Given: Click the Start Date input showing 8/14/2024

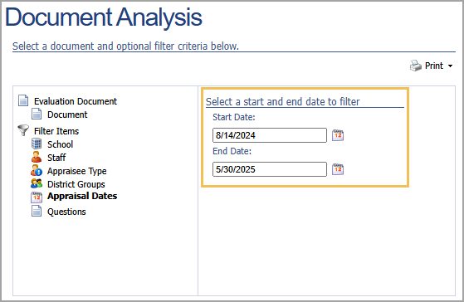Looking at the screenshot, I should (x=270, y=135).
